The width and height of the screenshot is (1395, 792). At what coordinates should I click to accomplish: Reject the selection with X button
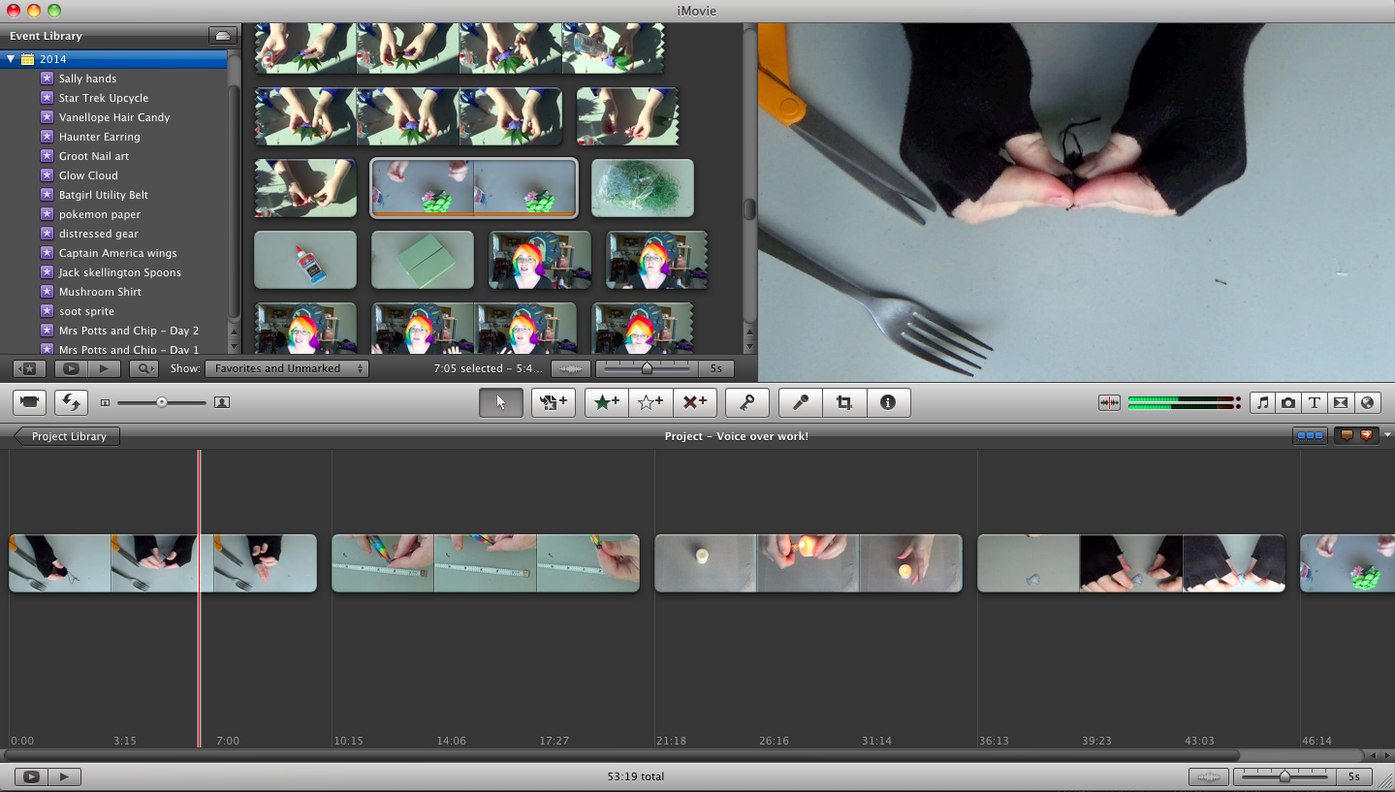click(694, 402)
